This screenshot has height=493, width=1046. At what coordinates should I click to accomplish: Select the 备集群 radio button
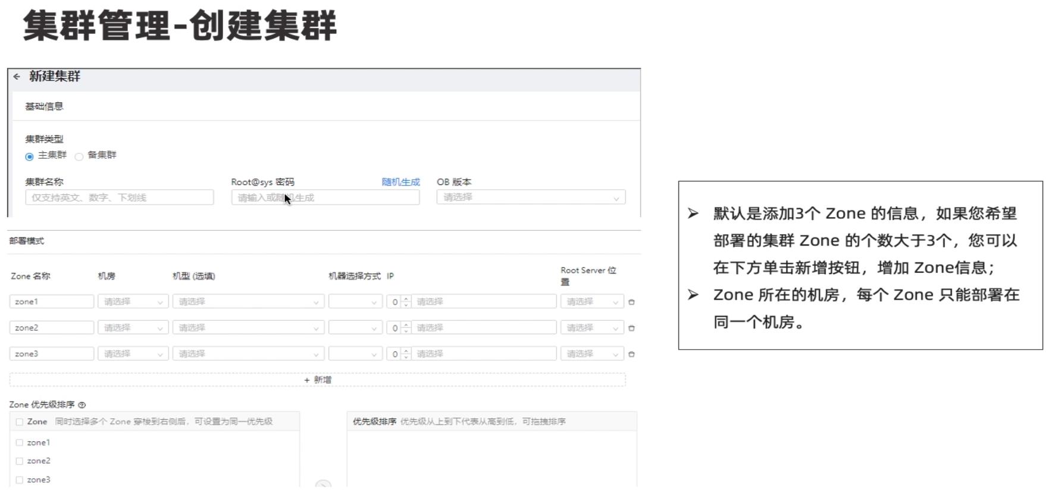click(x=79, y=157)
